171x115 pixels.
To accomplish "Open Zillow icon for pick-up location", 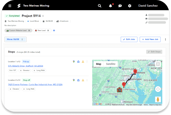I will point(78,62).
